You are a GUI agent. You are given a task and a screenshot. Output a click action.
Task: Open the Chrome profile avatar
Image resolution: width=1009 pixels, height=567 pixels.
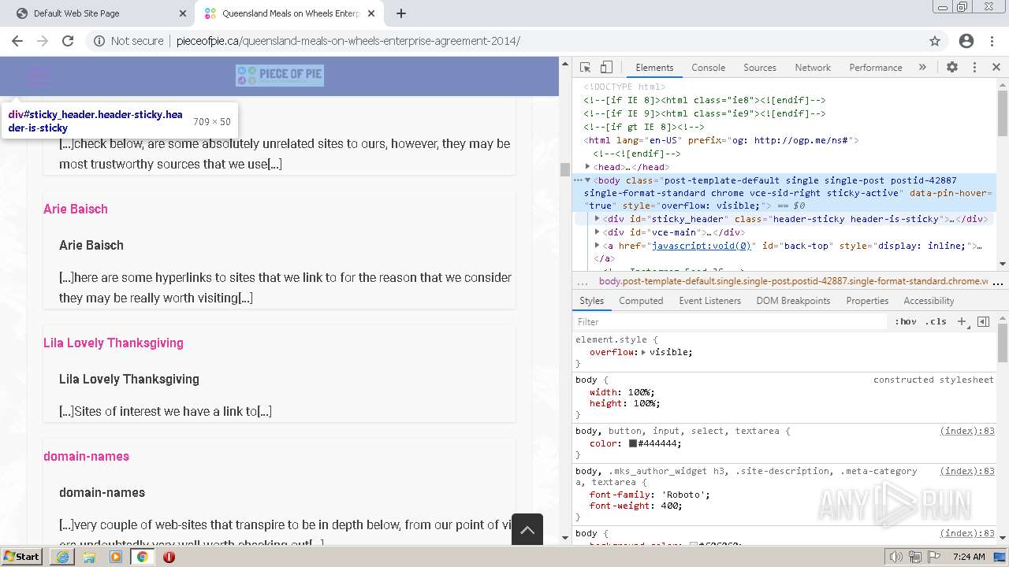click(966, 41)
